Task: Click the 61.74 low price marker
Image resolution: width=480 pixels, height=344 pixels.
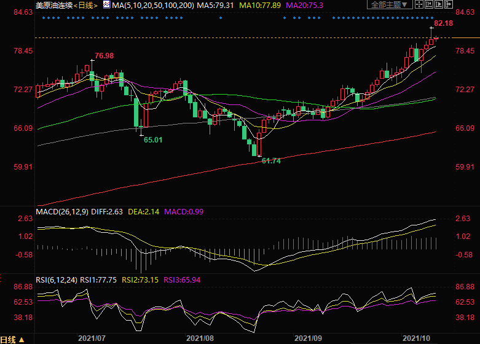Action: pyautogui.click(x=271, y=160)
